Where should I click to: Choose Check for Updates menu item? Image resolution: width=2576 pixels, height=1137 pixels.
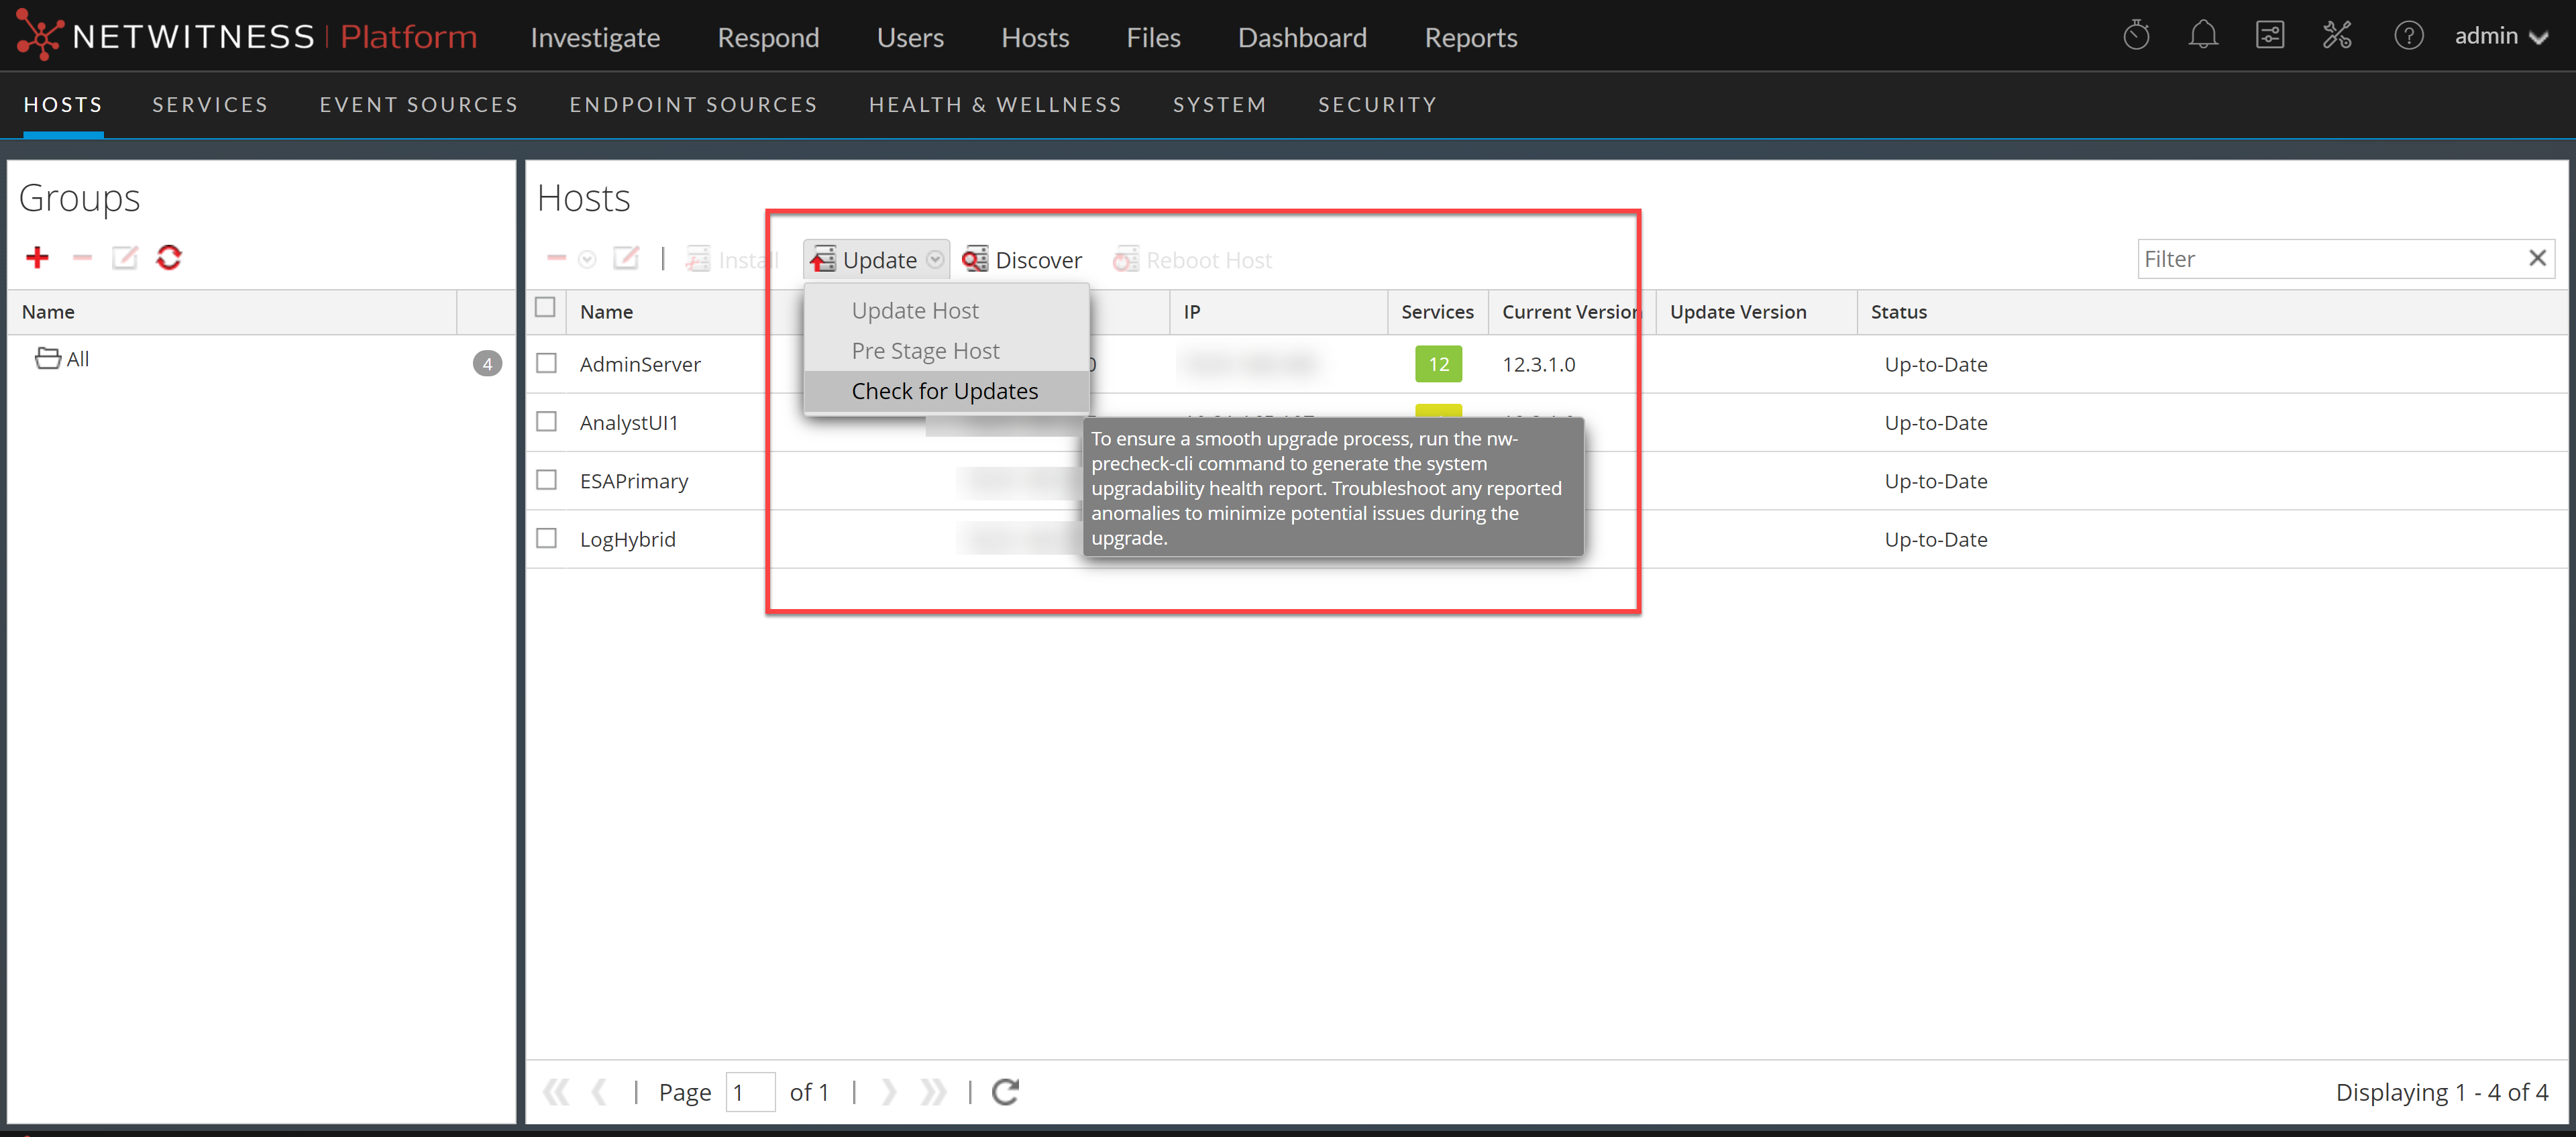coord(944,391)
